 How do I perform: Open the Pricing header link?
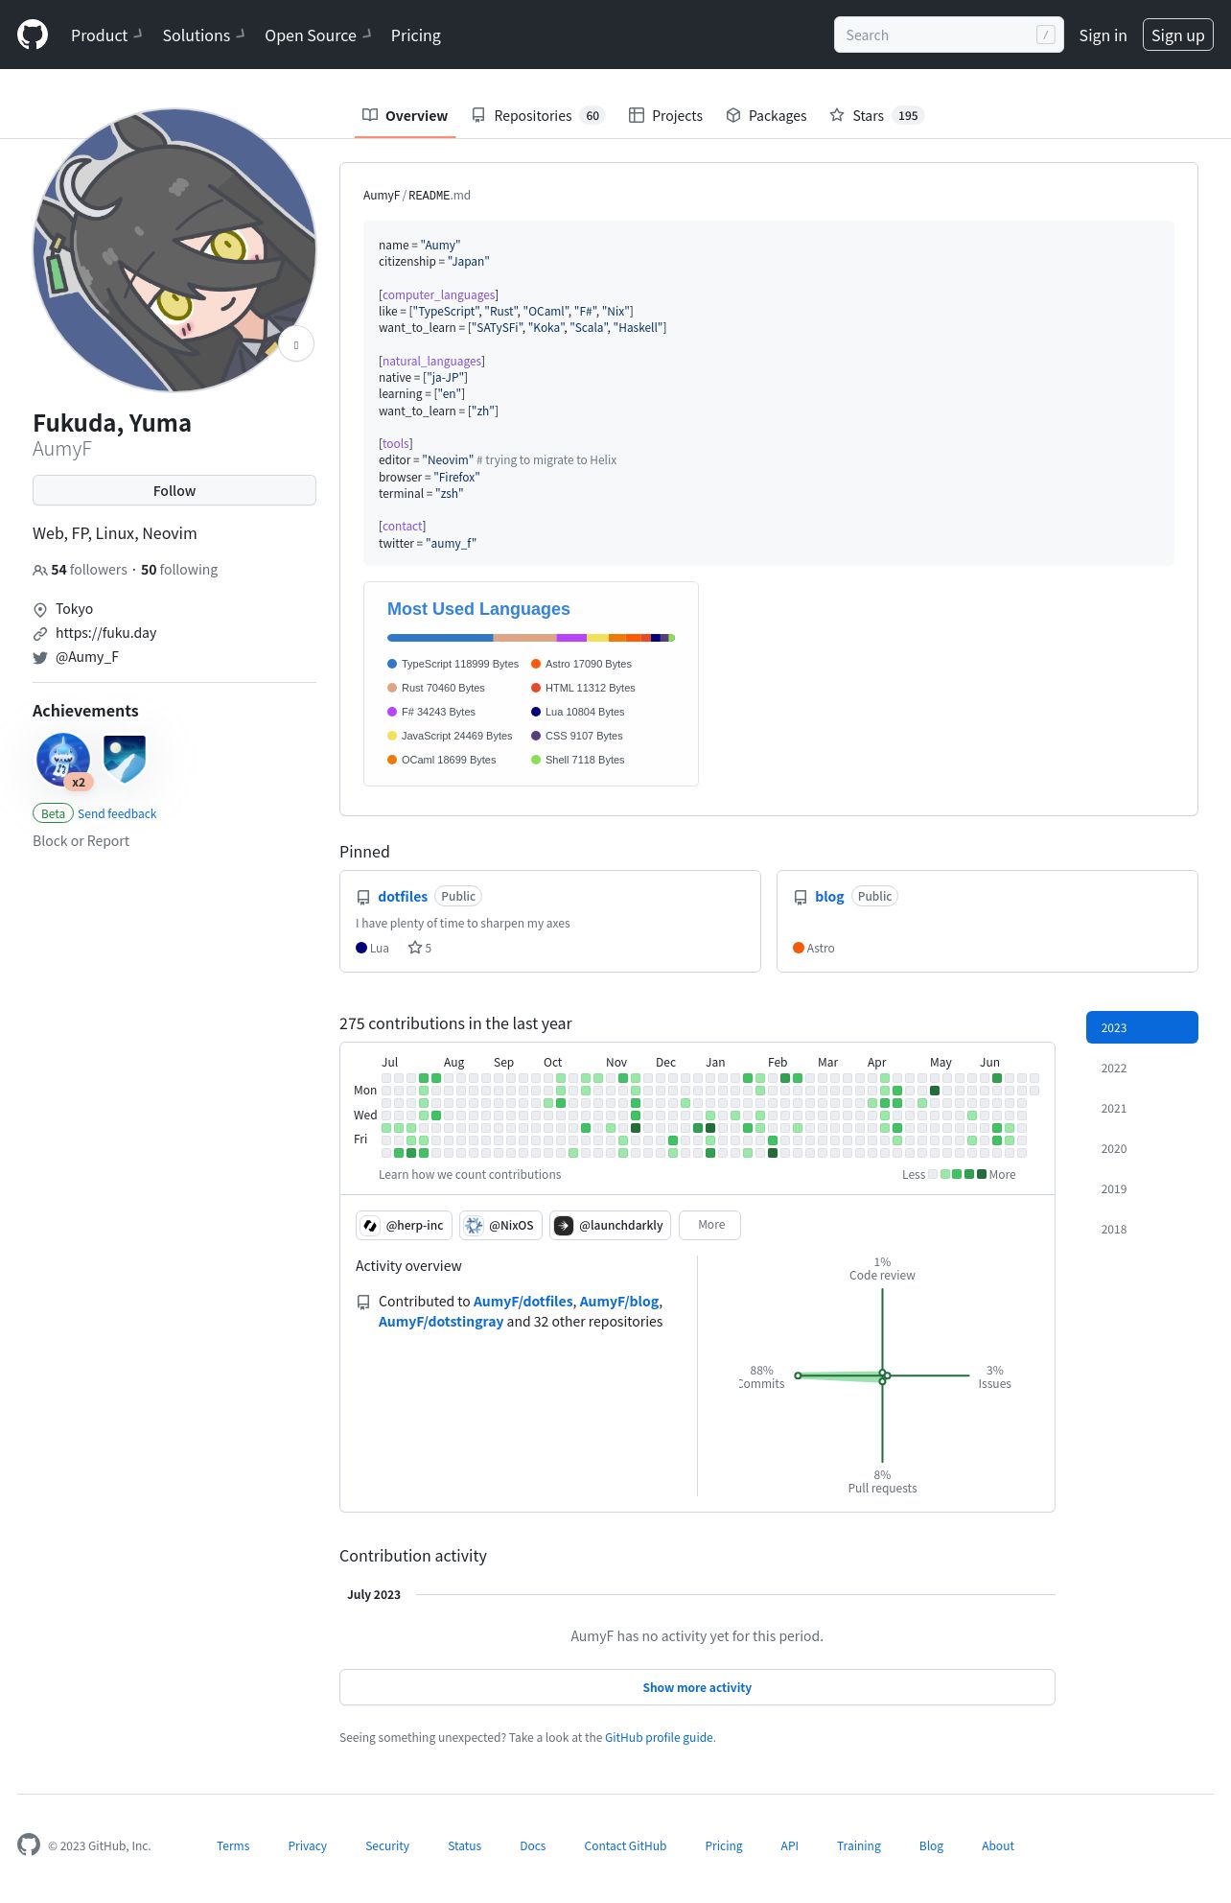click(416, 35)
